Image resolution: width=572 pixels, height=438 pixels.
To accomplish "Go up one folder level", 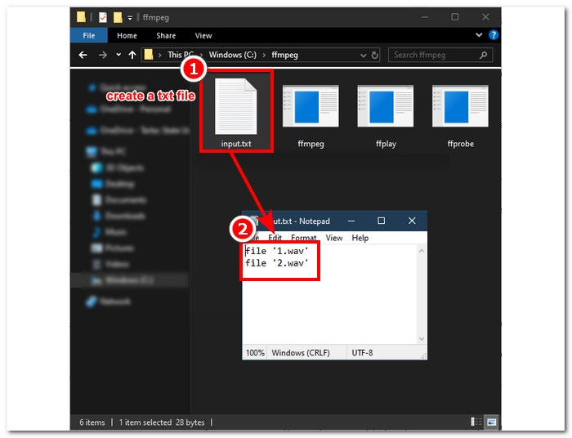I will [132, 55].
